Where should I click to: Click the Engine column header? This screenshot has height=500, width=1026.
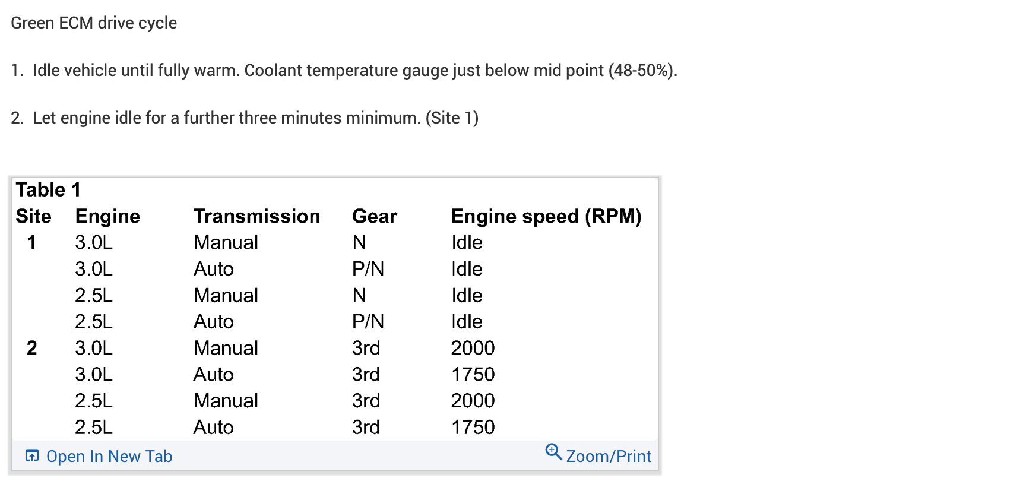[107, 216]
